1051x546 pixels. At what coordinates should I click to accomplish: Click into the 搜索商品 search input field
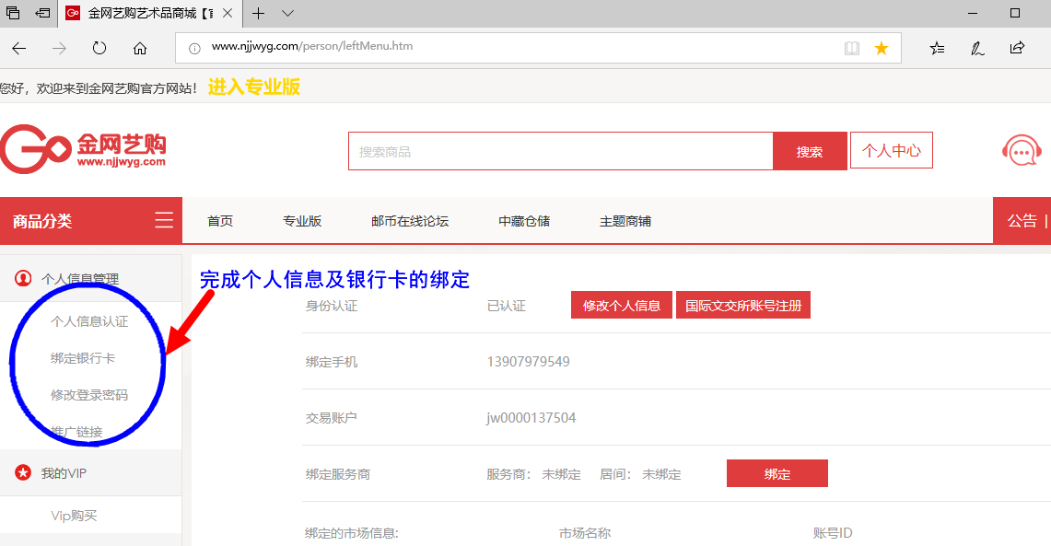click(x=553, y=150)
